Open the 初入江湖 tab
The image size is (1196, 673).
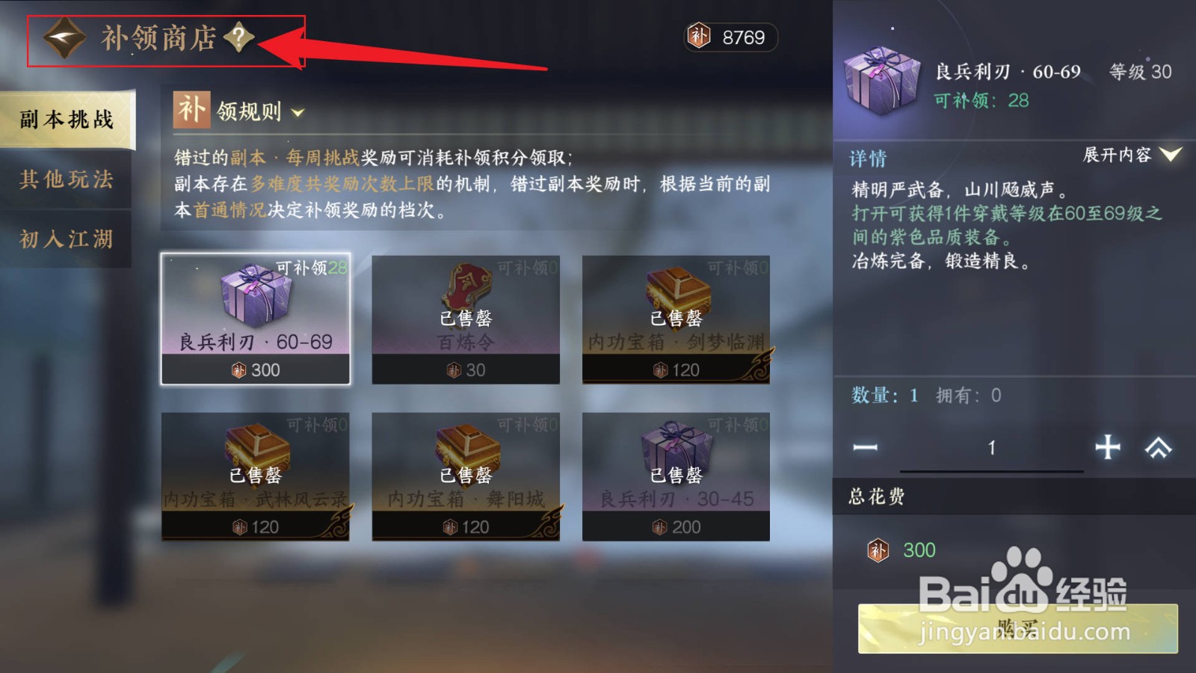pos(67,239)
